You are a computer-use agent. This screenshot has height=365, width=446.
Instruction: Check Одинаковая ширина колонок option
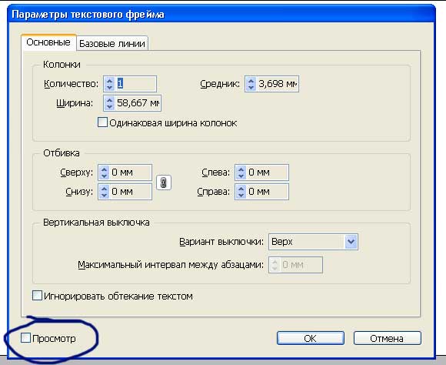coord(102,122)
